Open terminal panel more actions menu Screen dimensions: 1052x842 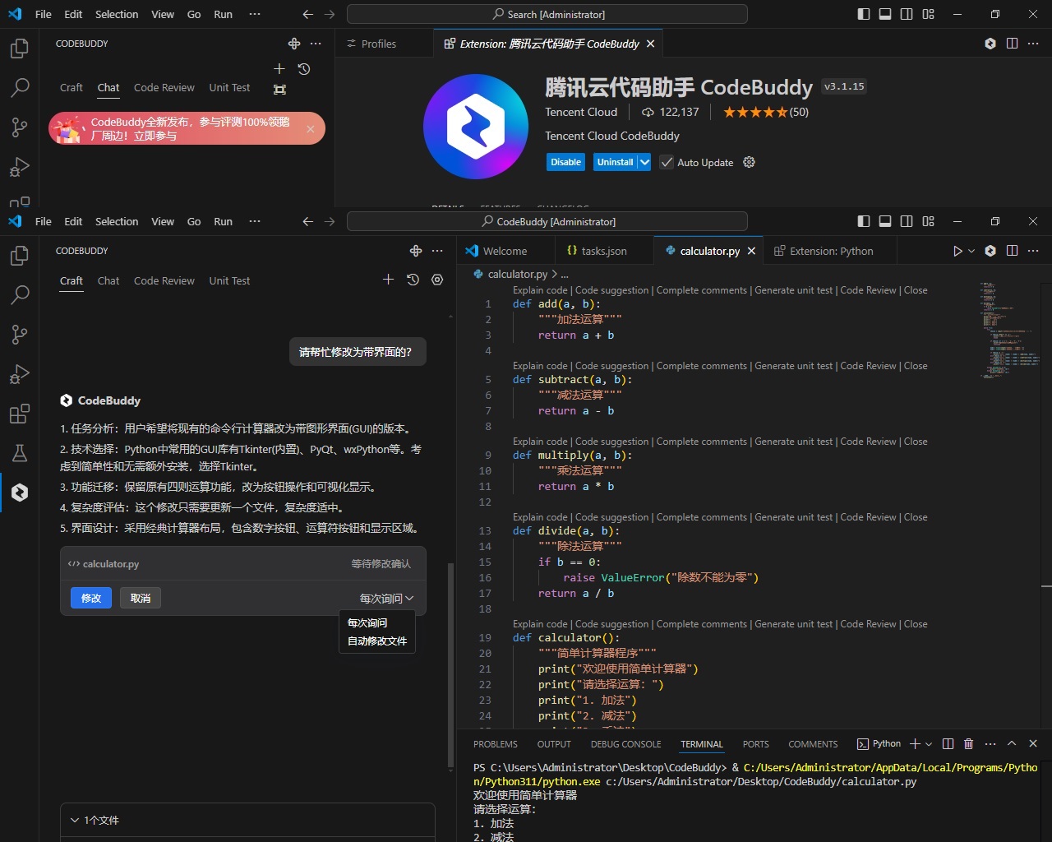coord(990,743)
